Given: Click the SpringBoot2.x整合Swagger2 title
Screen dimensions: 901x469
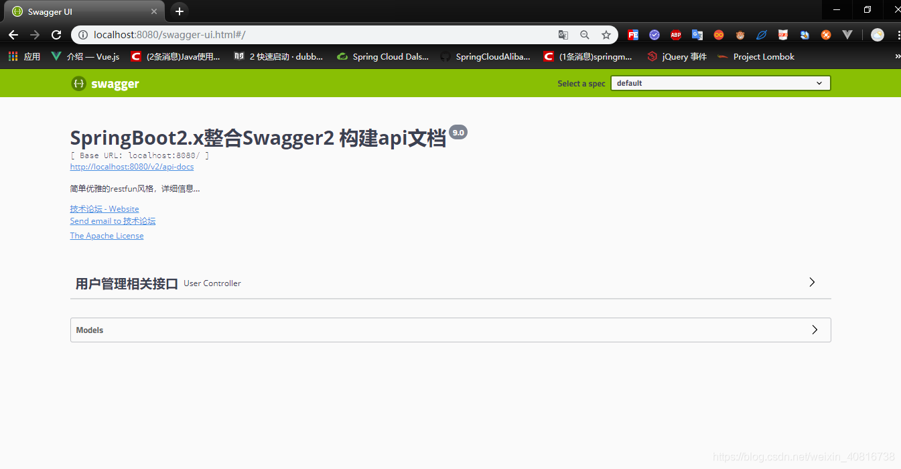Looking at the screenshot, I should pyautogui.click(x=258, y=138).
